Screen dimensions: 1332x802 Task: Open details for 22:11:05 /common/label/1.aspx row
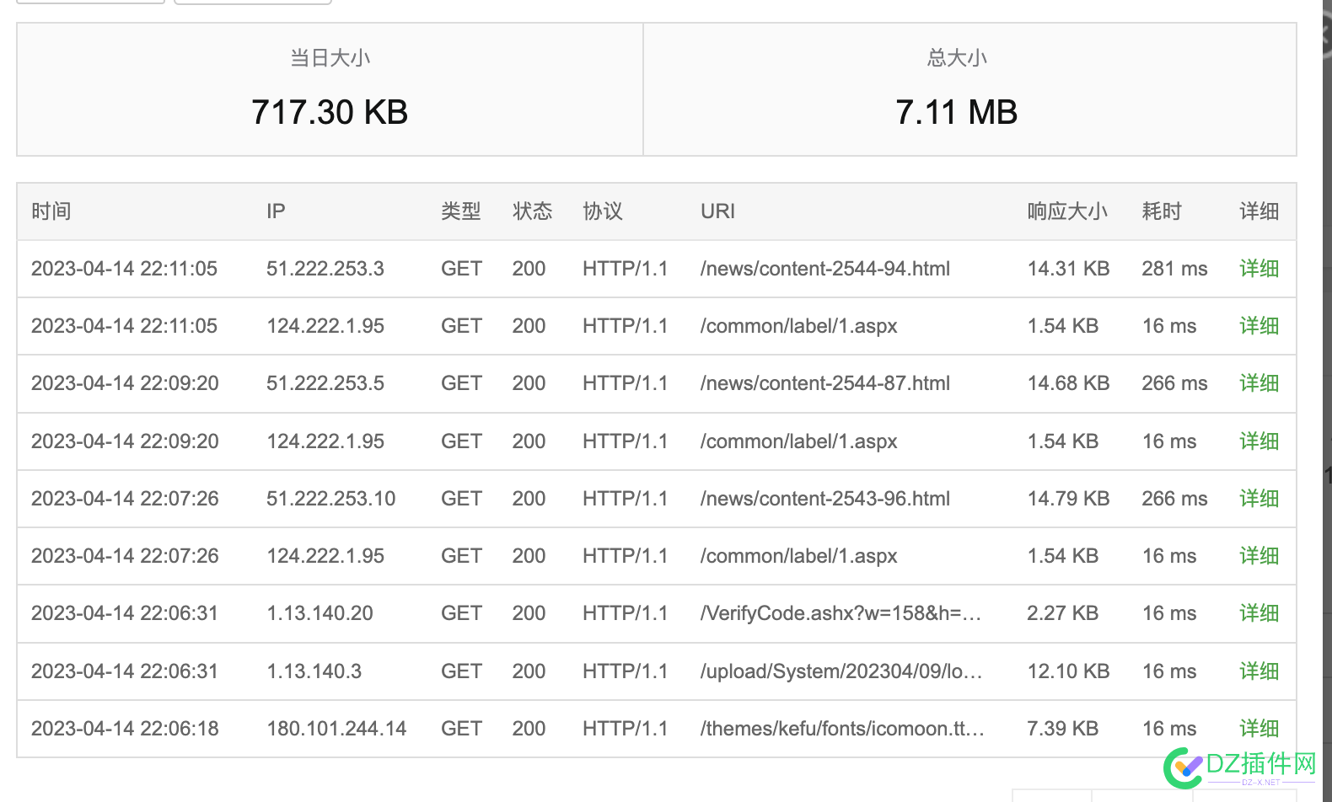(x=1259, y=326)
